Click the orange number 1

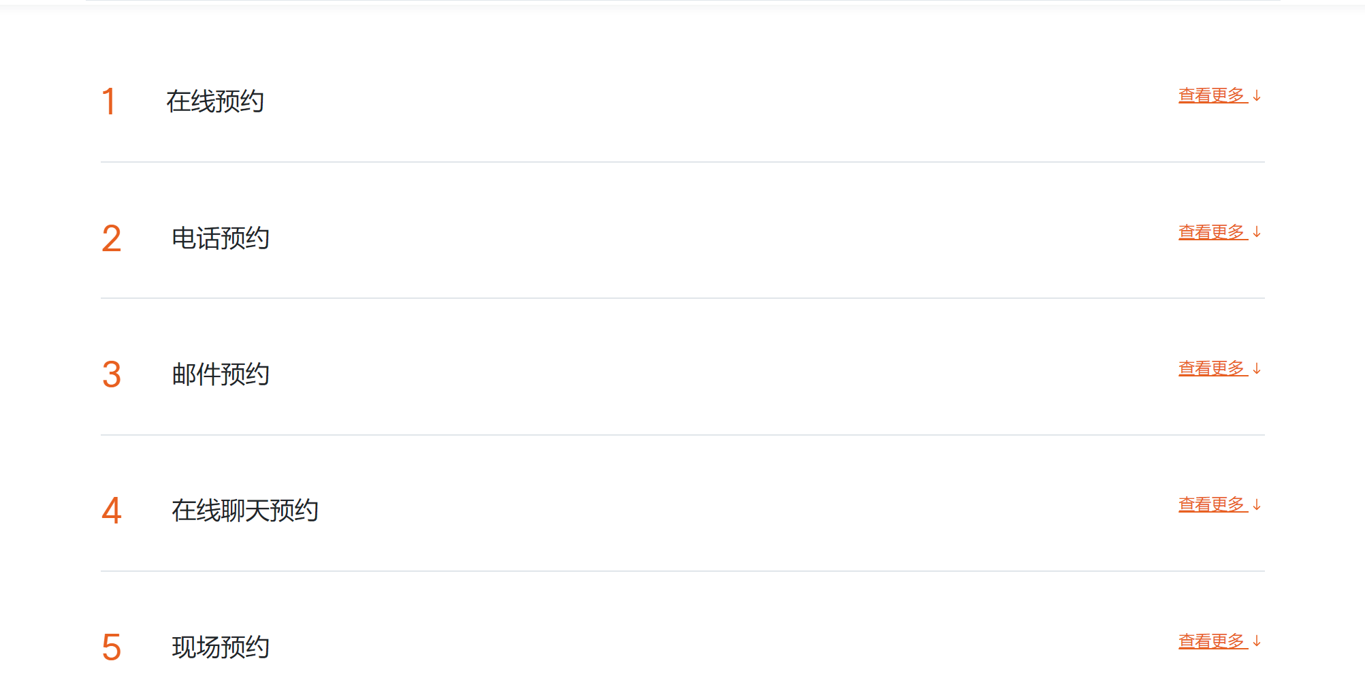pyautogui.click(x=109, y=102)
